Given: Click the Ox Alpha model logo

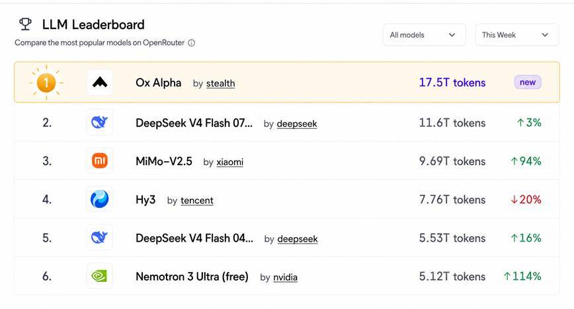Looking at the screenshot, I should click(100, 83).
